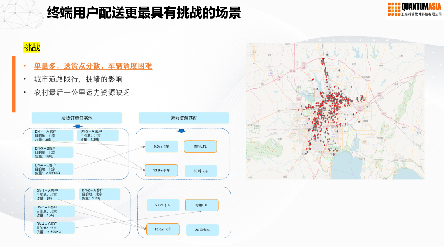
Task: Click the 发货订单任务池 header box
Action: click(x=77, y=118)
